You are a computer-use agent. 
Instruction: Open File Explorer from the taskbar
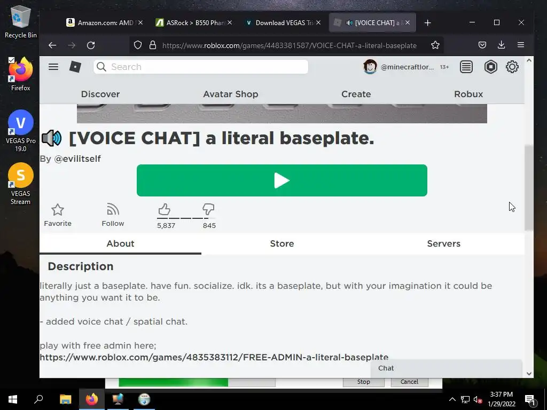click(x=65, y=399)
